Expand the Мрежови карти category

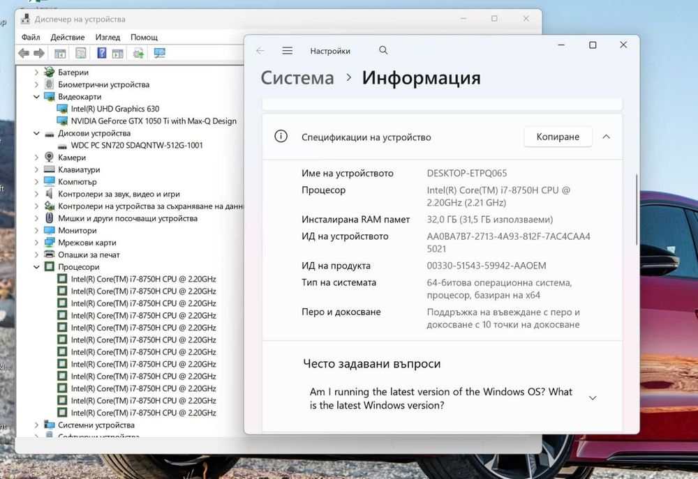36,243
